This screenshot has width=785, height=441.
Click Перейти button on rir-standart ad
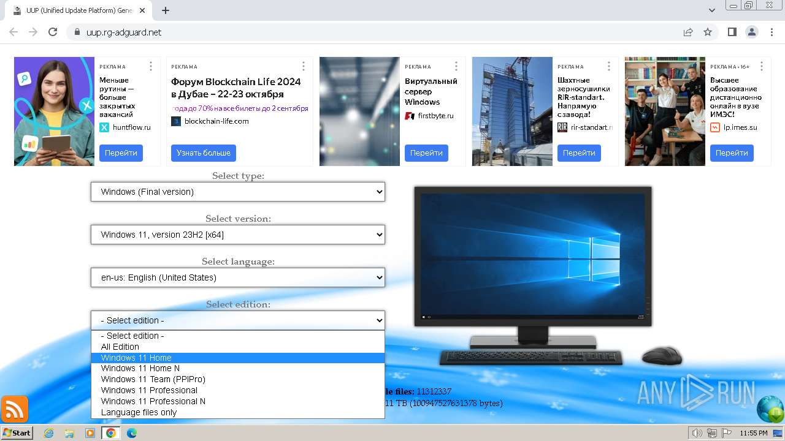pyautogui.click(x=579, y=153)
